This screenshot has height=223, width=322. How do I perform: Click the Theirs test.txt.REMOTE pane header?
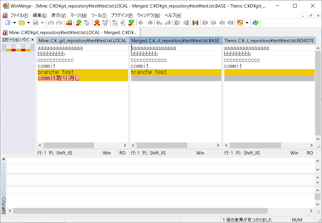point(269,40)
